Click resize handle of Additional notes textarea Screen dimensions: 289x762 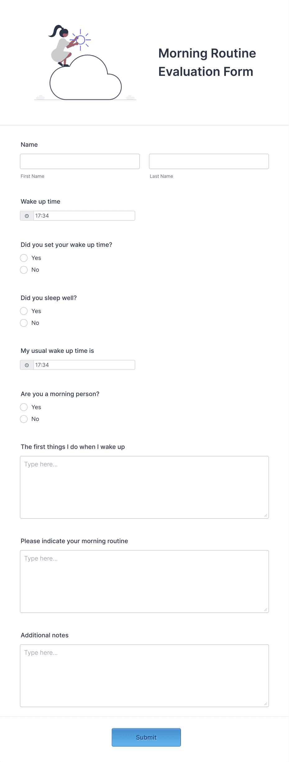(x=265, y=704)
